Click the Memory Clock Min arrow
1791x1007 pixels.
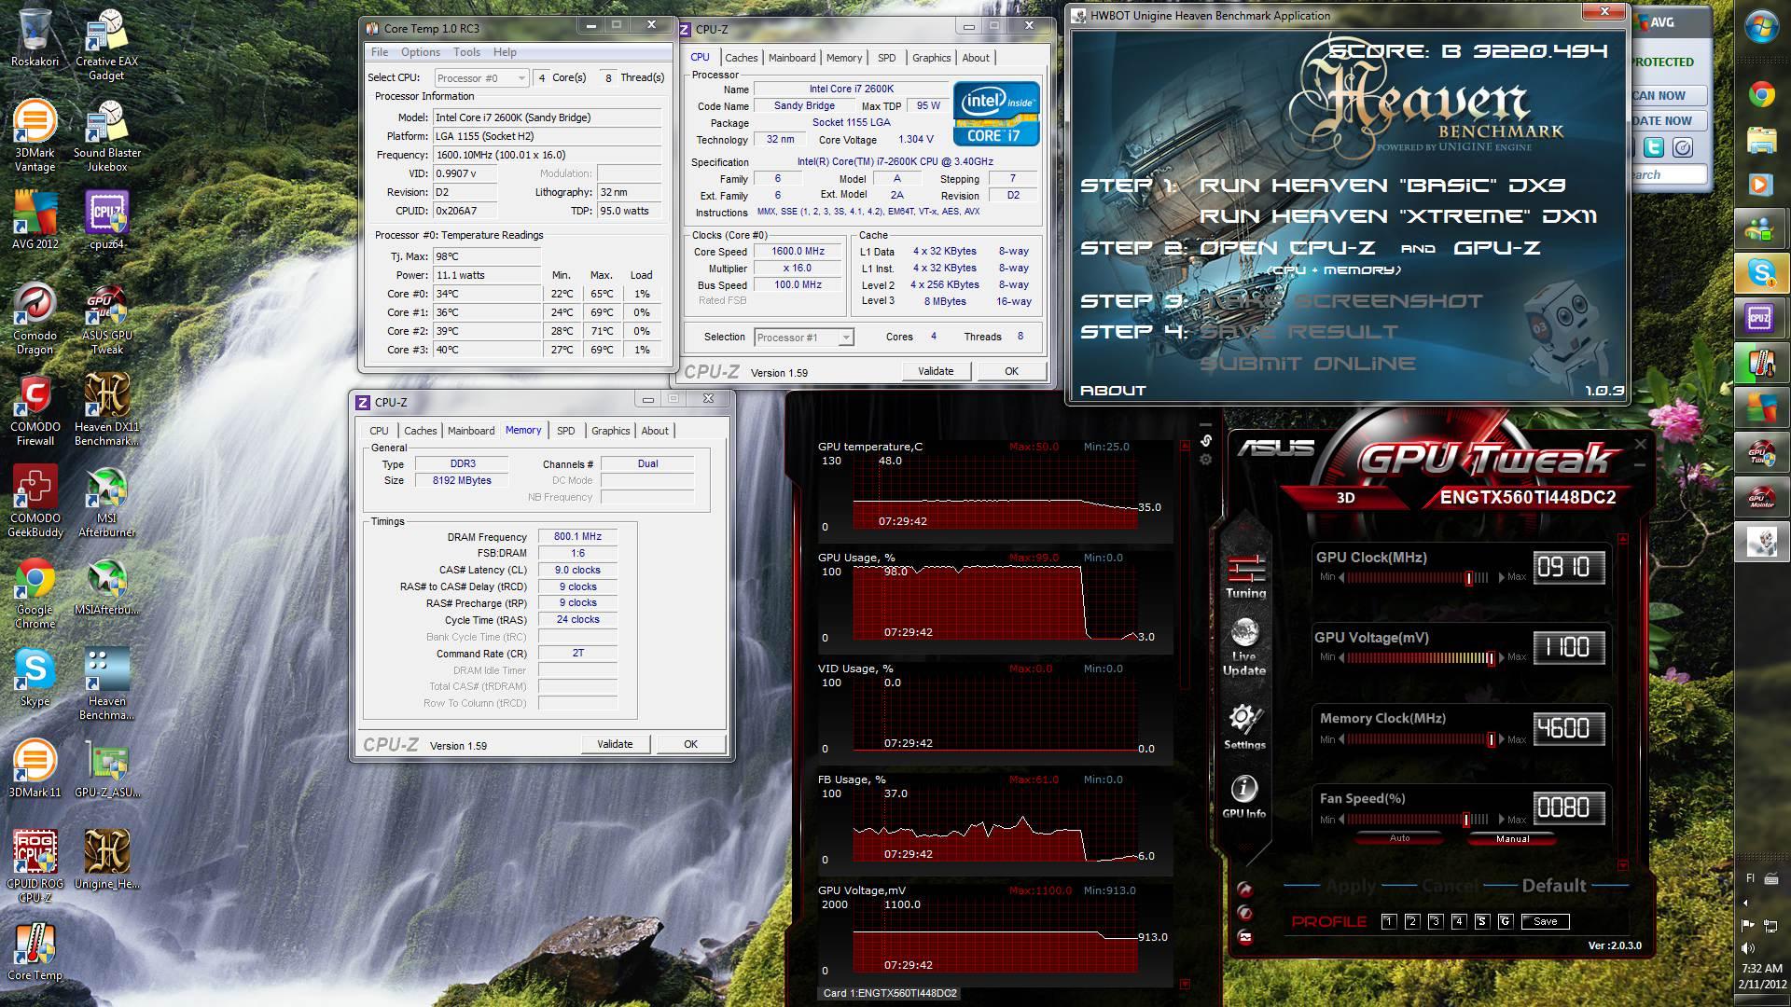click(x=1341, y=739)
